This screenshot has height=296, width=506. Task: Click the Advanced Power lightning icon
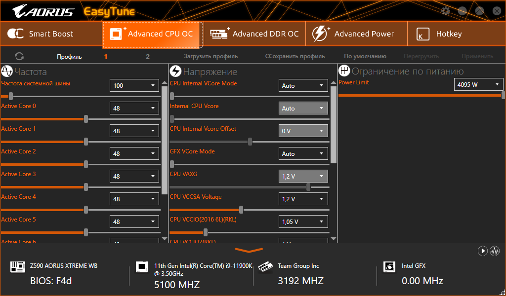321,34
